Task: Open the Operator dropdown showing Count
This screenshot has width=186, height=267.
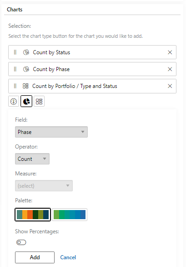Action: click(32, 159)
